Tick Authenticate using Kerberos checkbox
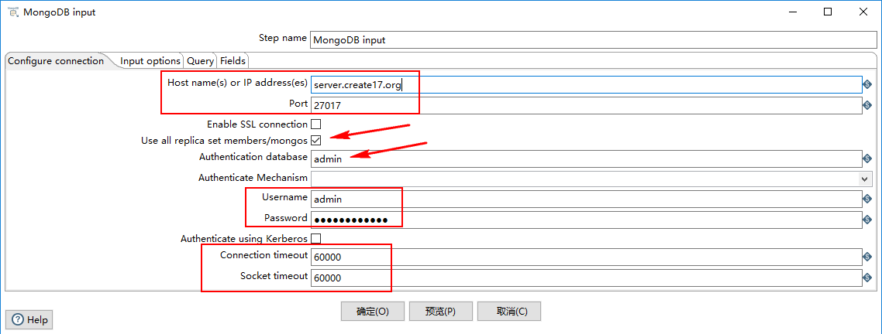The width and height of the screenshot is (882, 334). [x=316, y=239]
